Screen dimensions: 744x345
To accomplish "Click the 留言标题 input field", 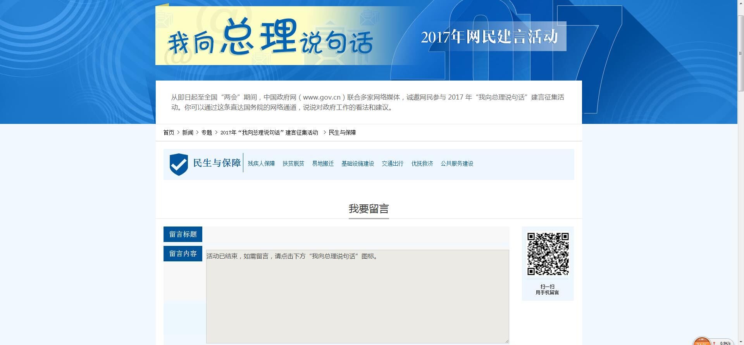I will [356, 234].
